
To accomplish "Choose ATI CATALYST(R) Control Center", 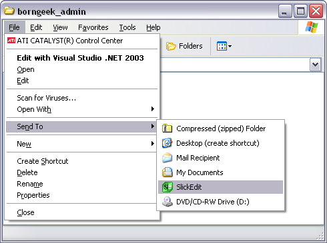I will [x=81, y=41].
